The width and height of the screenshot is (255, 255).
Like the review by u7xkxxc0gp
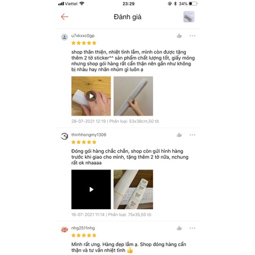tap(179, 36)
